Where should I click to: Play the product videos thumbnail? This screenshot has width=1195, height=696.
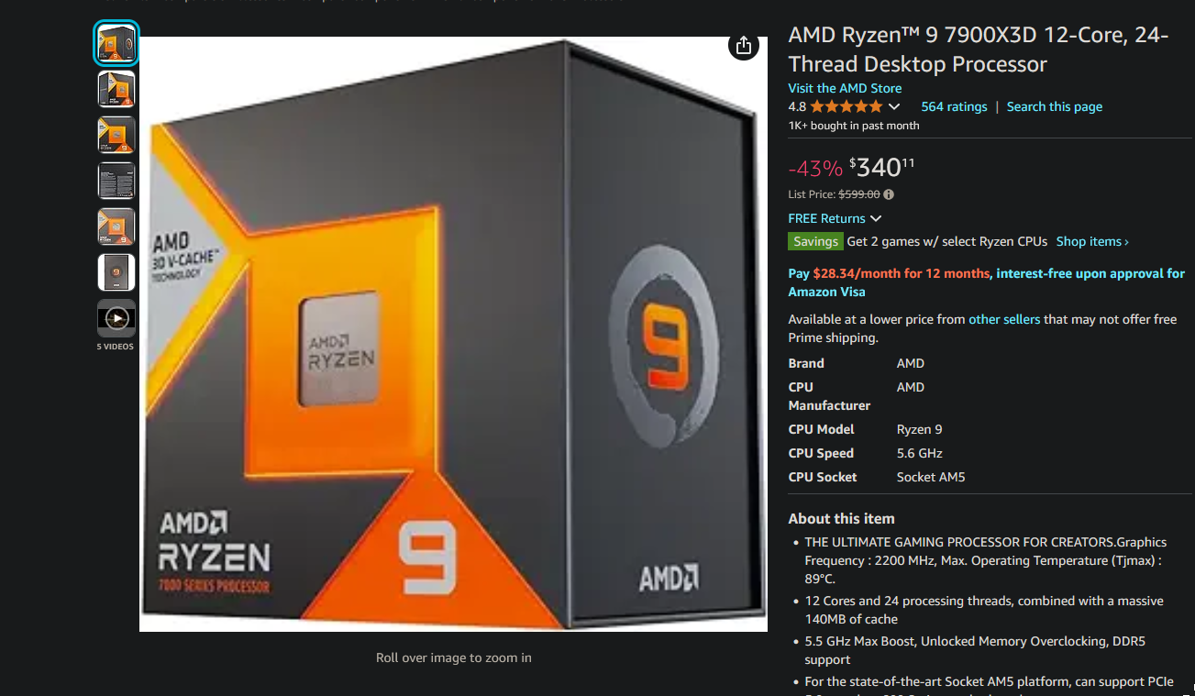coord(116,318)
